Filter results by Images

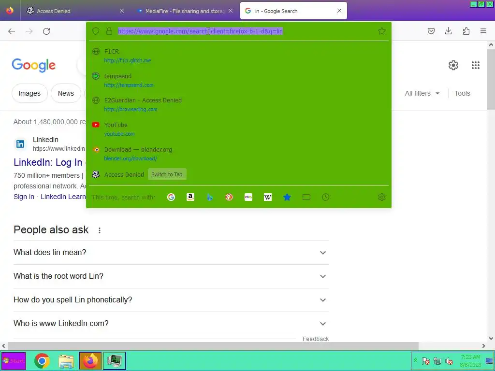coord(29,93)
